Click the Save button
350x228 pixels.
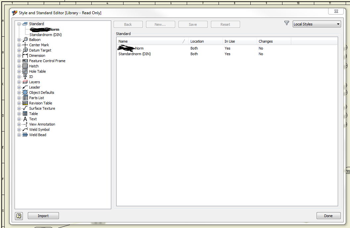[x=193, y=24]
